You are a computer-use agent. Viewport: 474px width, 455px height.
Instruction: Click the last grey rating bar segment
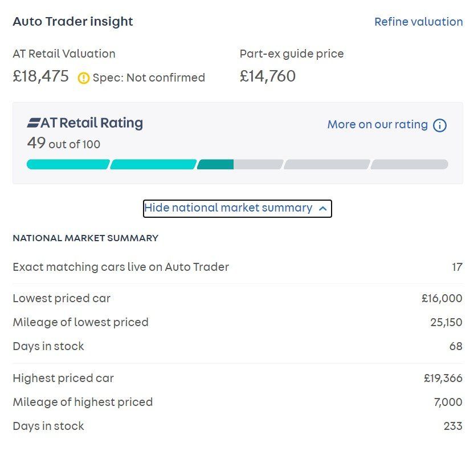click(x=409, y=165)
